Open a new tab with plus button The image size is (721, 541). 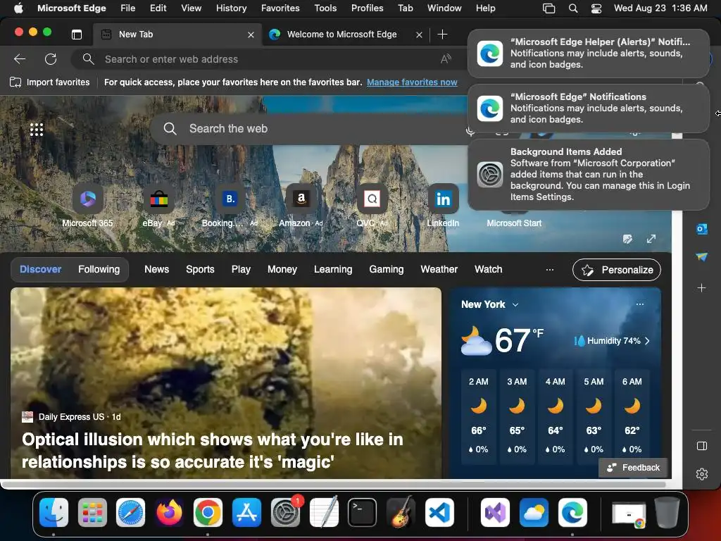coord(442,35)
